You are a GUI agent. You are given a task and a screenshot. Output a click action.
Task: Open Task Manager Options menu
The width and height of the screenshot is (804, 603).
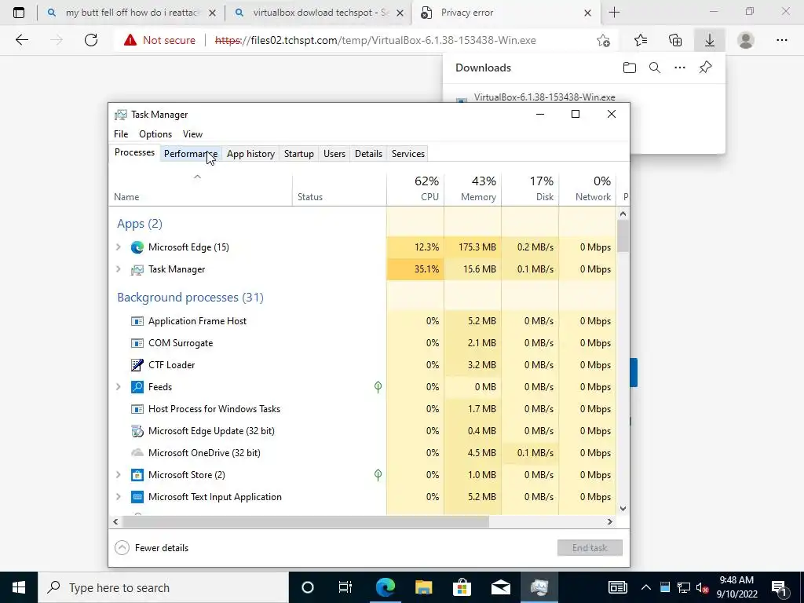point(155,133)
